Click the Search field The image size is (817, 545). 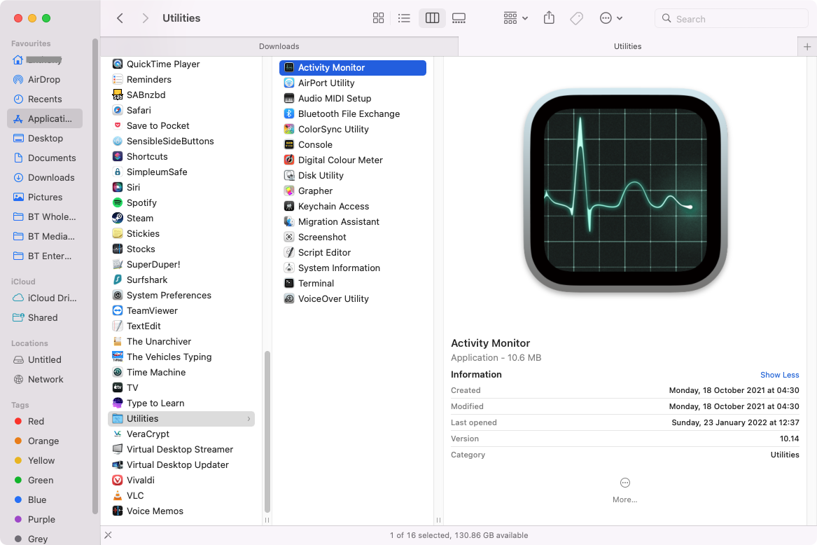(x=731, y=19)
